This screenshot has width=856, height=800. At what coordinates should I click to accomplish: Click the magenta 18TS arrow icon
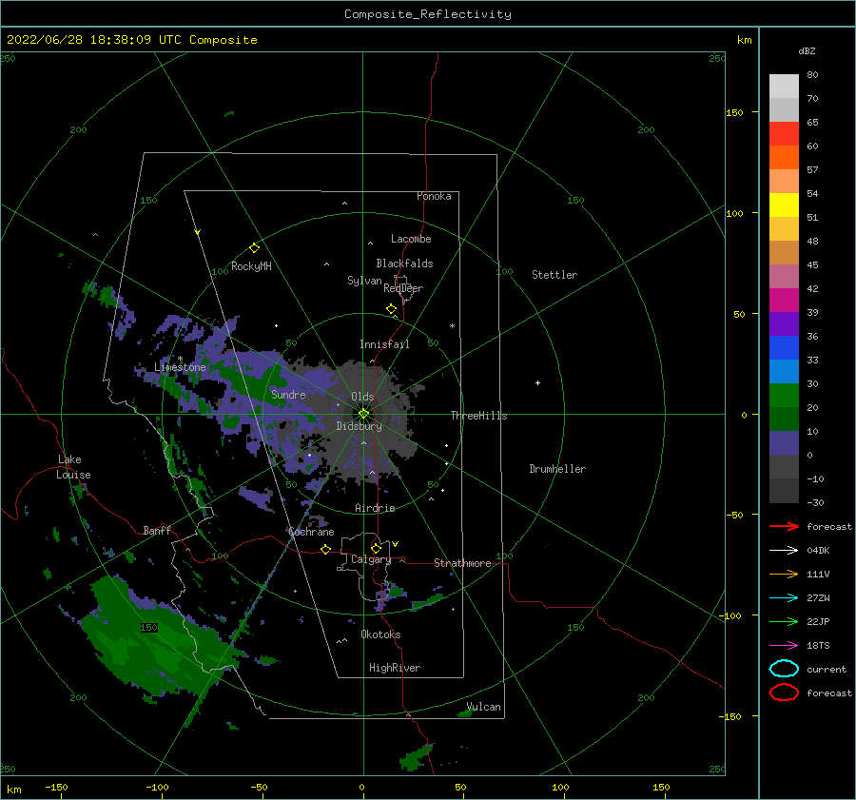(x=784, y=646)
